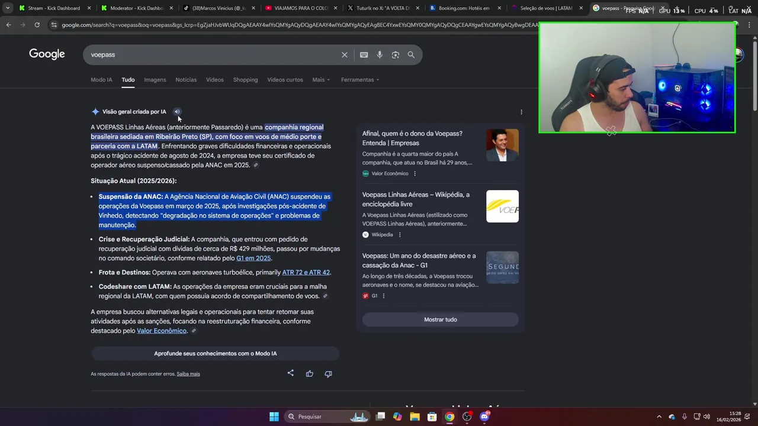
Task: Open the Windows Start menu
Action: pos(274,417)
